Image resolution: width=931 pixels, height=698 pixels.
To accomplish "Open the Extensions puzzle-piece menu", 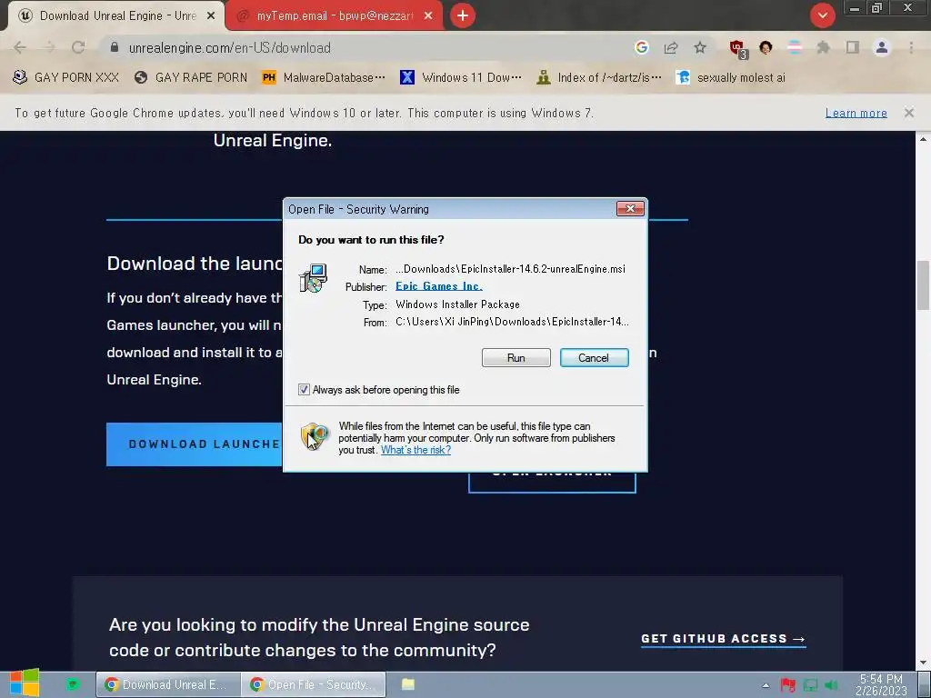I will (823, 47).
